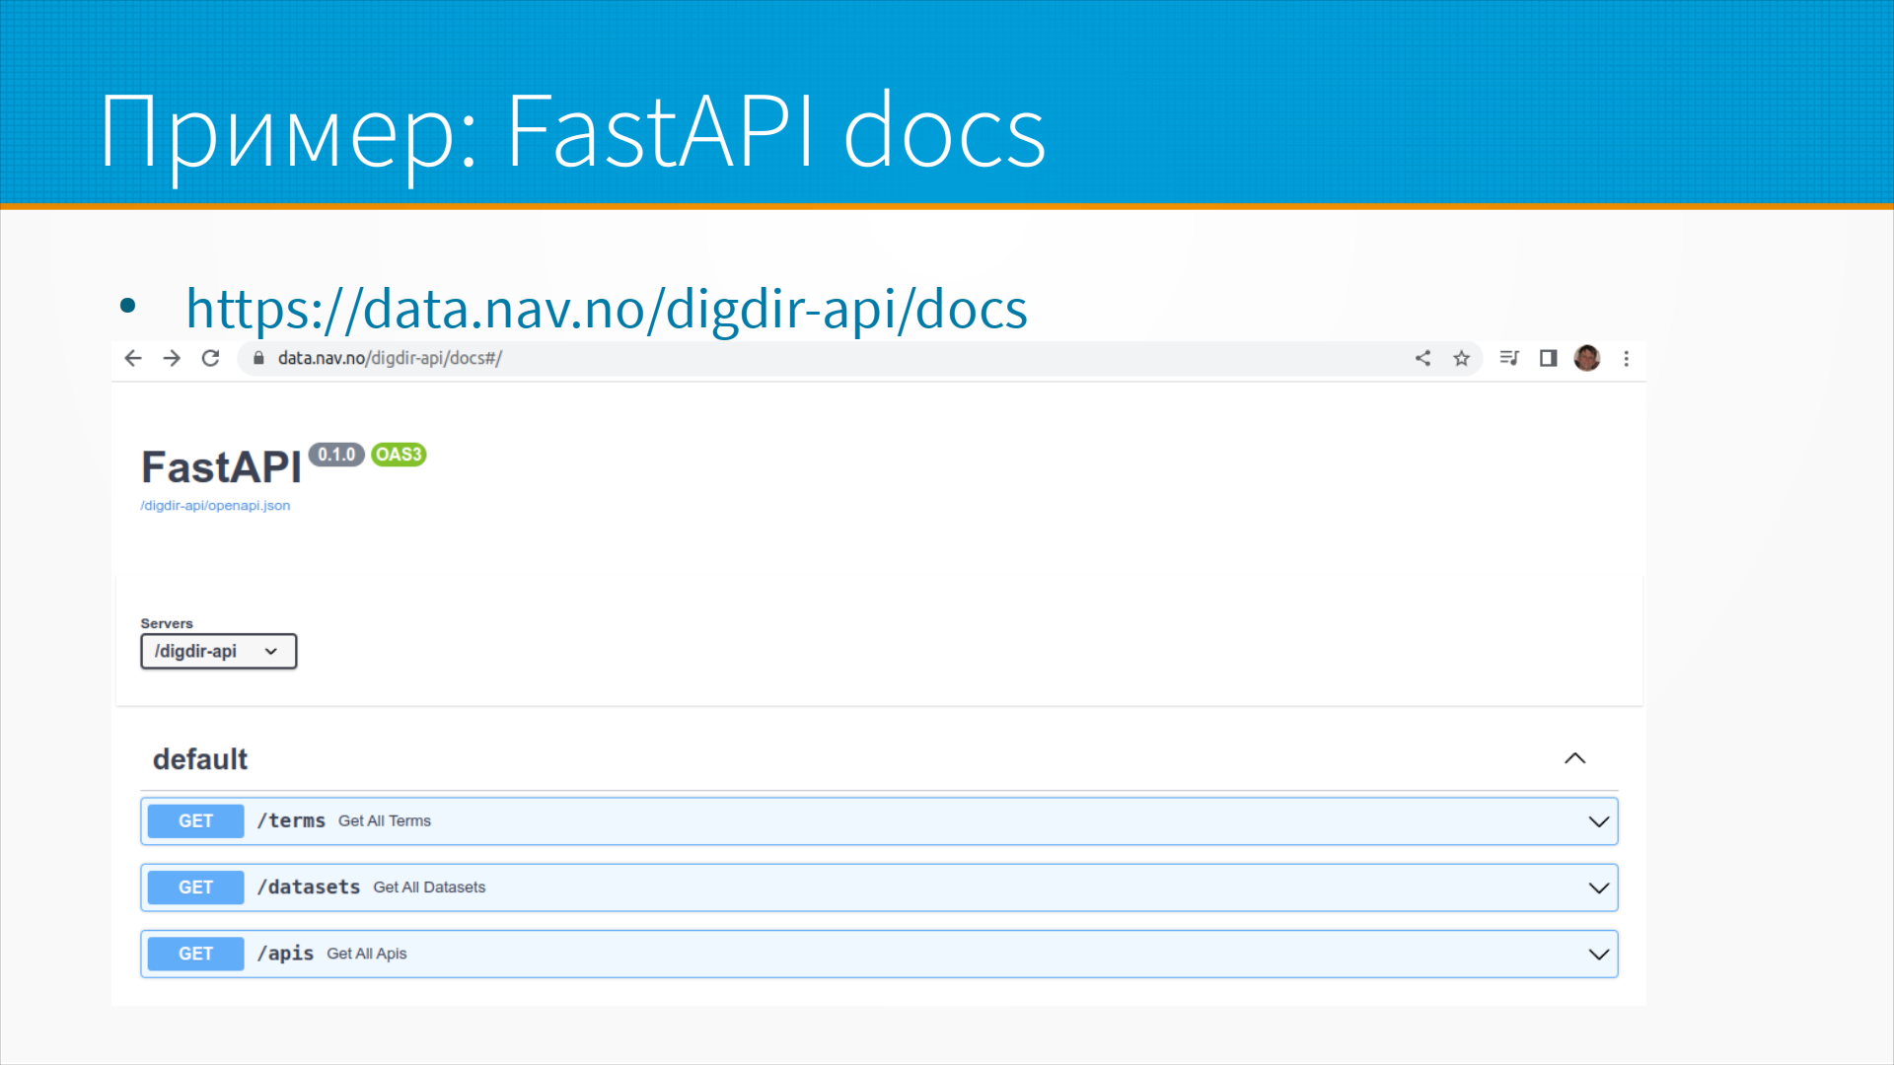Expand the /datasets endpoint chevron
Viewport: 1894px width, 1065px height.
point(1598,887)
